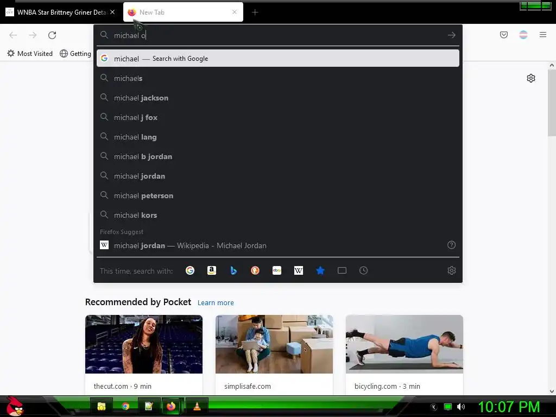The width and height of the screenshot is (556, 417).
Task: Click the 10:07 PM taskbar clock
Action: pyautogui.click(x=509, y=407)
